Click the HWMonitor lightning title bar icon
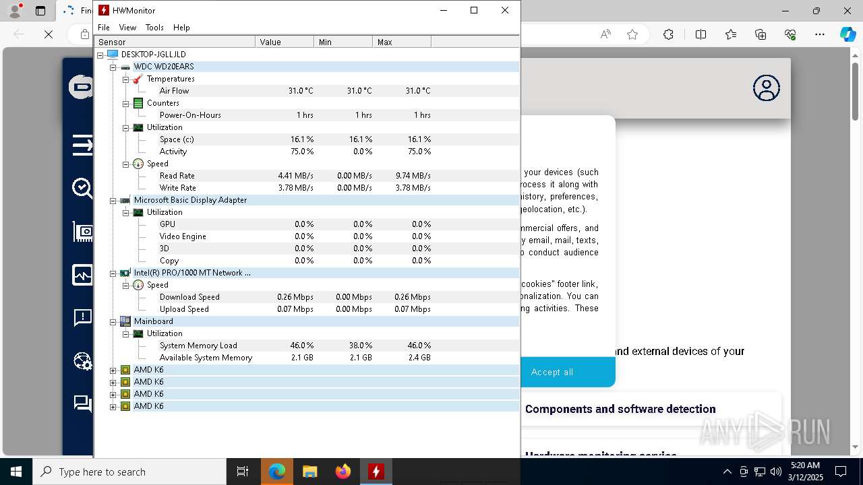The image size is (863, 485). (x=104, y=10)
